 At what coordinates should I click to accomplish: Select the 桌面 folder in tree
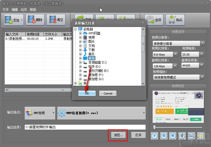[91, 58]
